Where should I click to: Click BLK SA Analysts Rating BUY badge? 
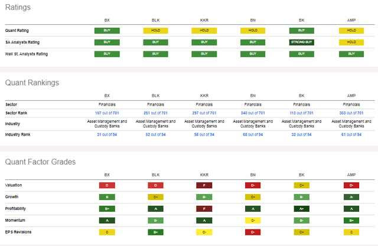[x=155, y=42]
